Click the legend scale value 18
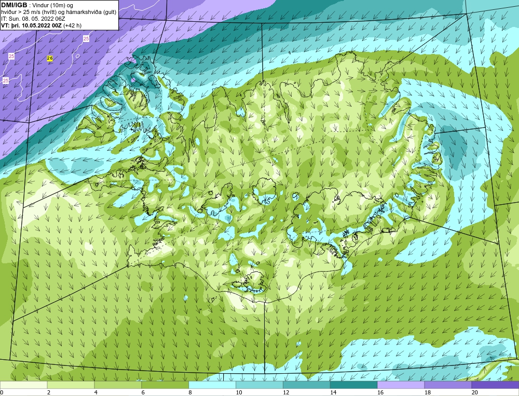The height and width of the screenshot is (396, 519). click(x=428, y=392)
